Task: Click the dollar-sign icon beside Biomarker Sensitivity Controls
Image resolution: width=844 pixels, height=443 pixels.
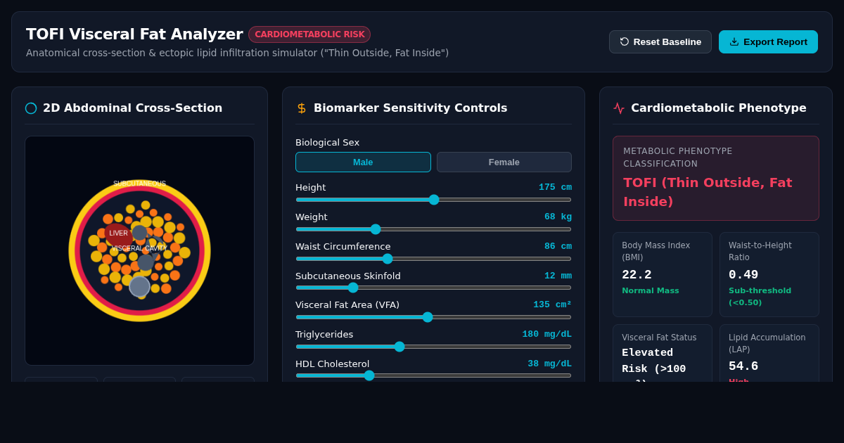Action: [x=302, y=108]
